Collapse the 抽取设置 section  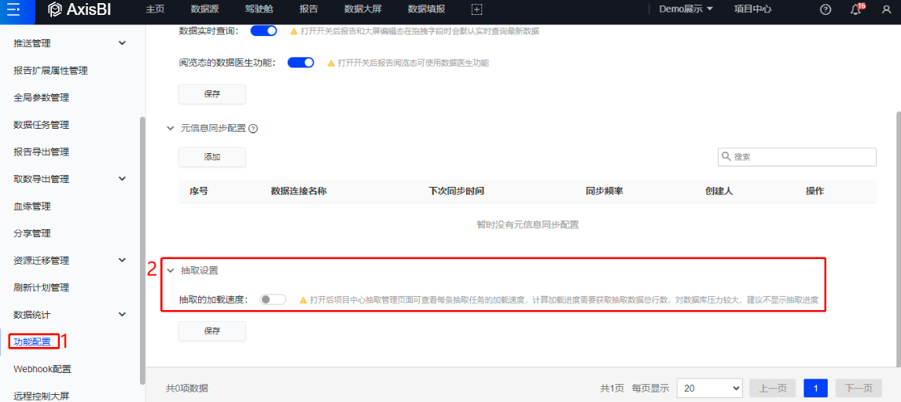(171, 270)
